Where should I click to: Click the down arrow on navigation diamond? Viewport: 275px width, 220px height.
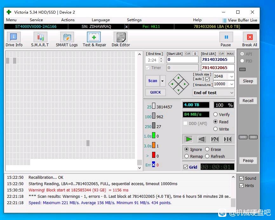pyautogui.click(x=178, y=90)
